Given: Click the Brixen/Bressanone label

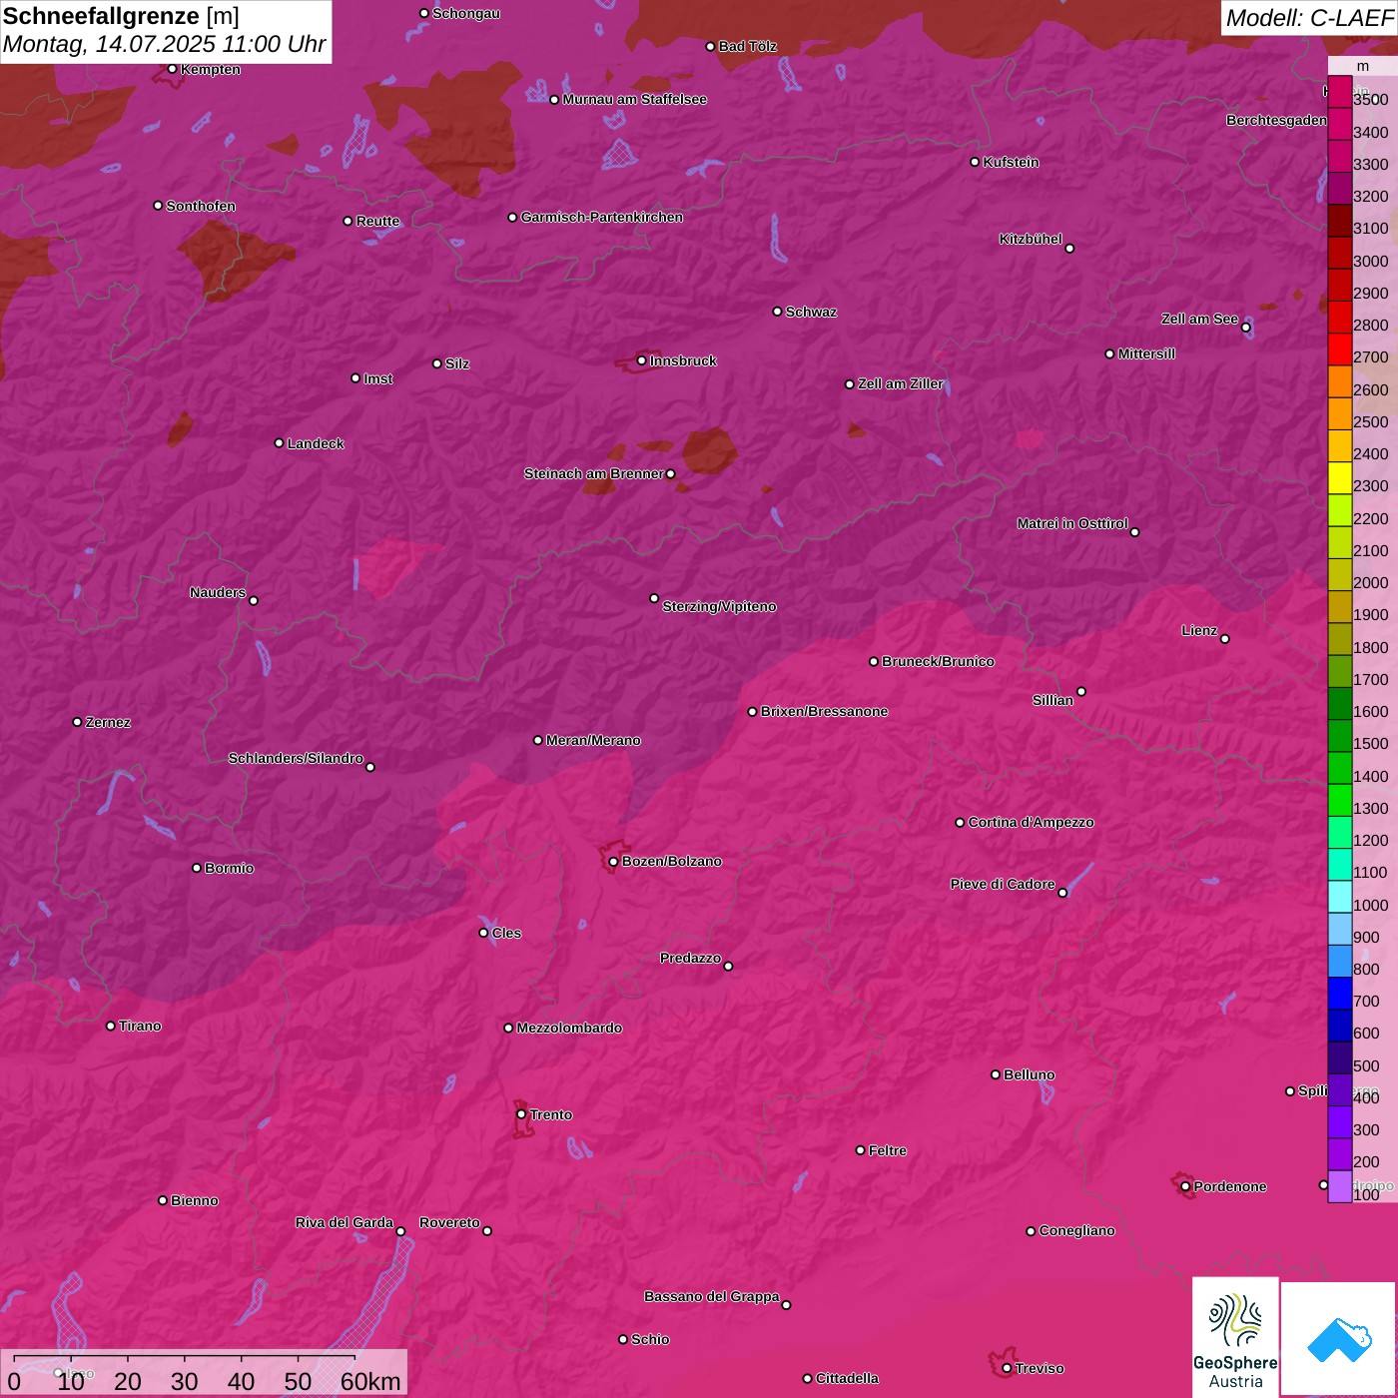Looking at the screenshot, I should click(824, 711).
